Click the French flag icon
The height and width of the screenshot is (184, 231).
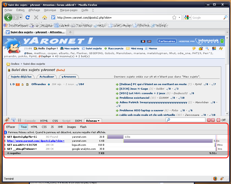coord(143,41)
